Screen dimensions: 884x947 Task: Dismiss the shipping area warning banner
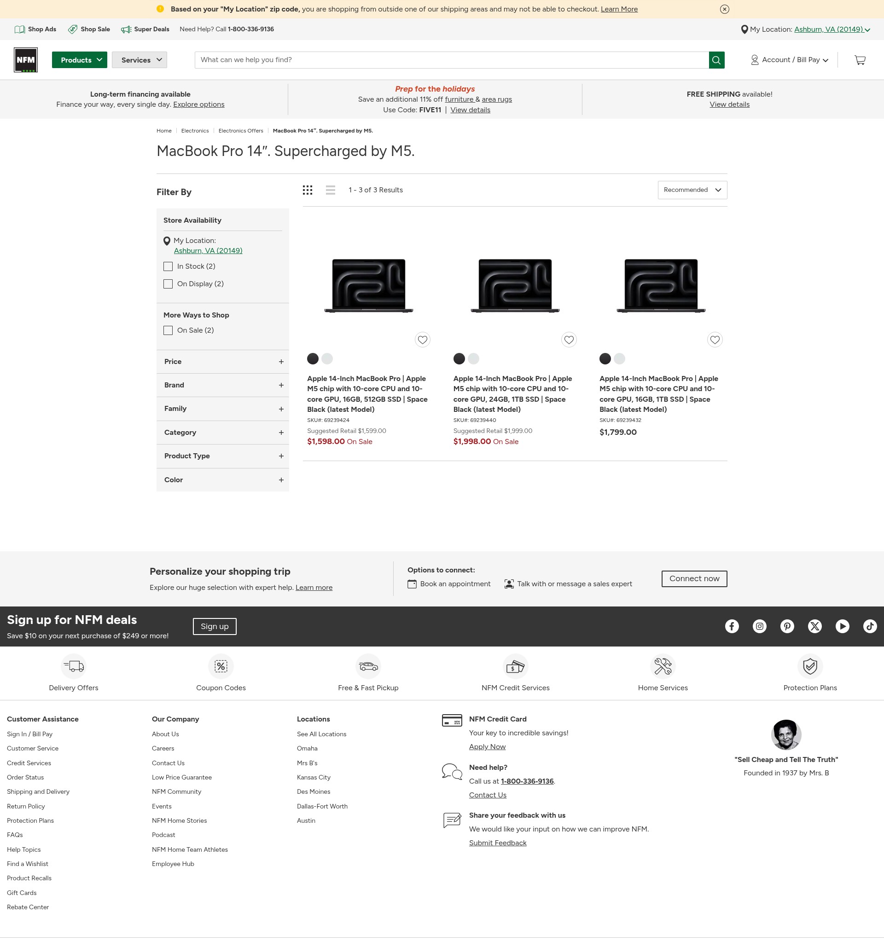click(724, 9)
